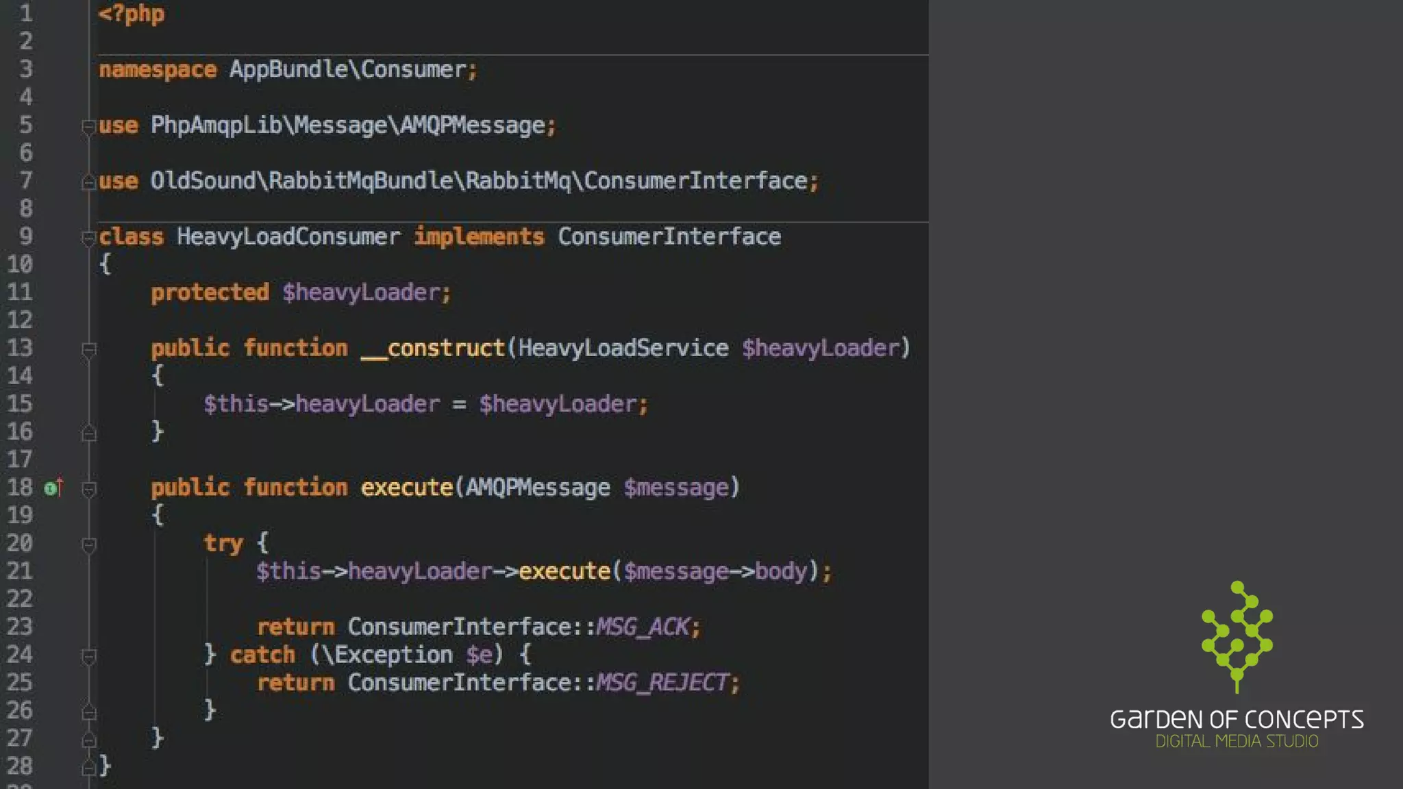1403x789 pixels.
Task: Collapse the execute function fold on line 18
Action: point(88,489)
